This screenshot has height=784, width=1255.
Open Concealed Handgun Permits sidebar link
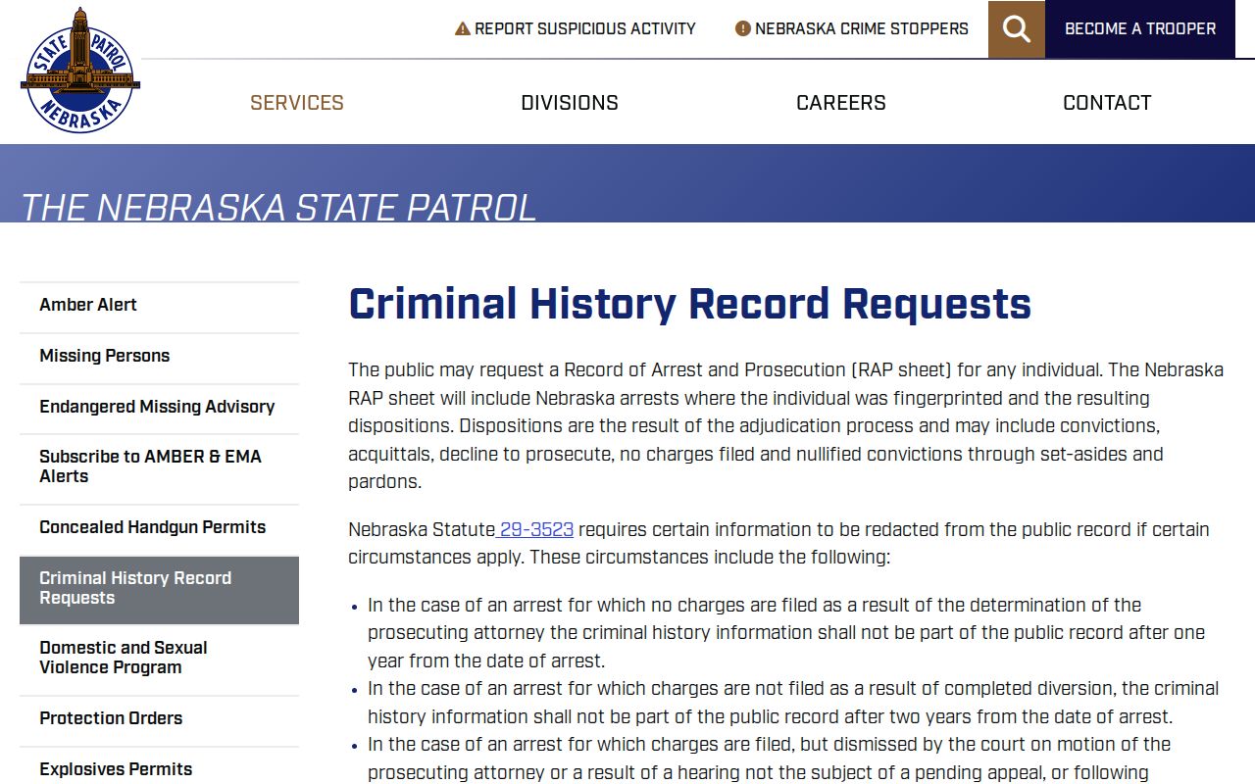coord(159,527)
